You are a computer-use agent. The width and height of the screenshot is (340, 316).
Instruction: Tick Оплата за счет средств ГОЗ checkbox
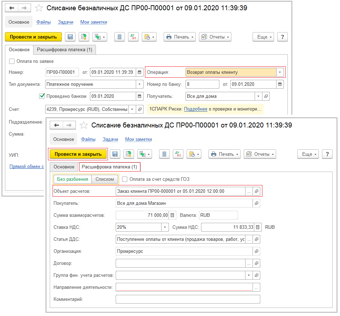tap(125, 179)
